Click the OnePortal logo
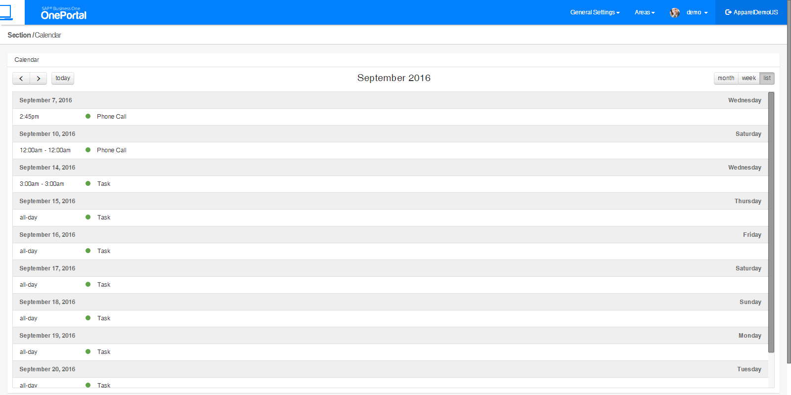The height and width of the screenshot is (395, 791). pos(64,13)
